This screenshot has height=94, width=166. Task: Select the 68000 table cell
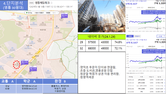92,48
